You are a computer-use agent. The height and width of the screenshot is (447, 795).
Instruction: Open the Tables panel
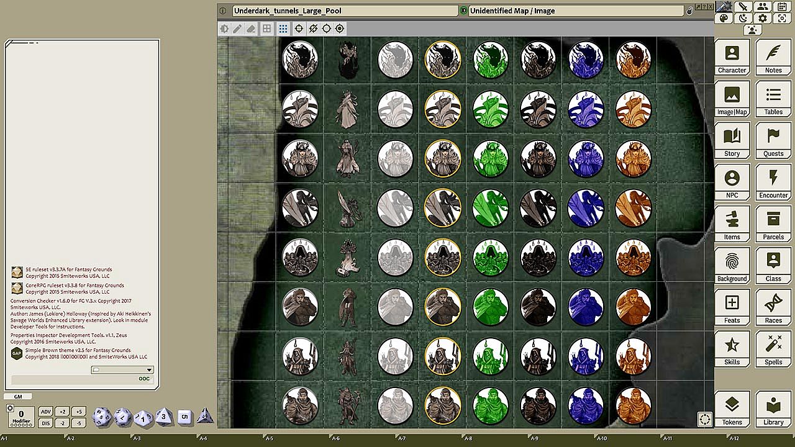point(773,99)
